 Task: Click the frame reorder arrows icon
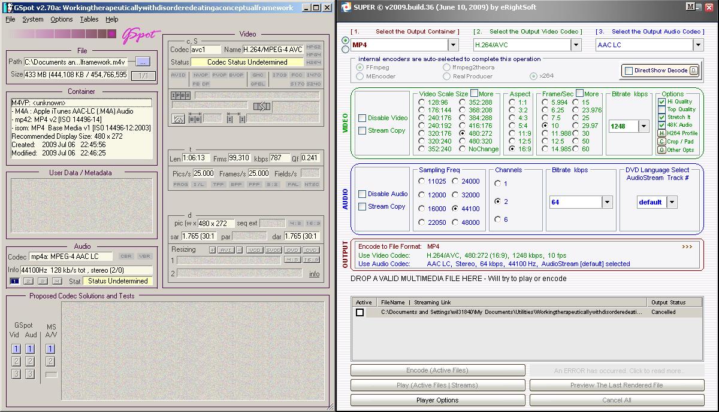point(262,106)
